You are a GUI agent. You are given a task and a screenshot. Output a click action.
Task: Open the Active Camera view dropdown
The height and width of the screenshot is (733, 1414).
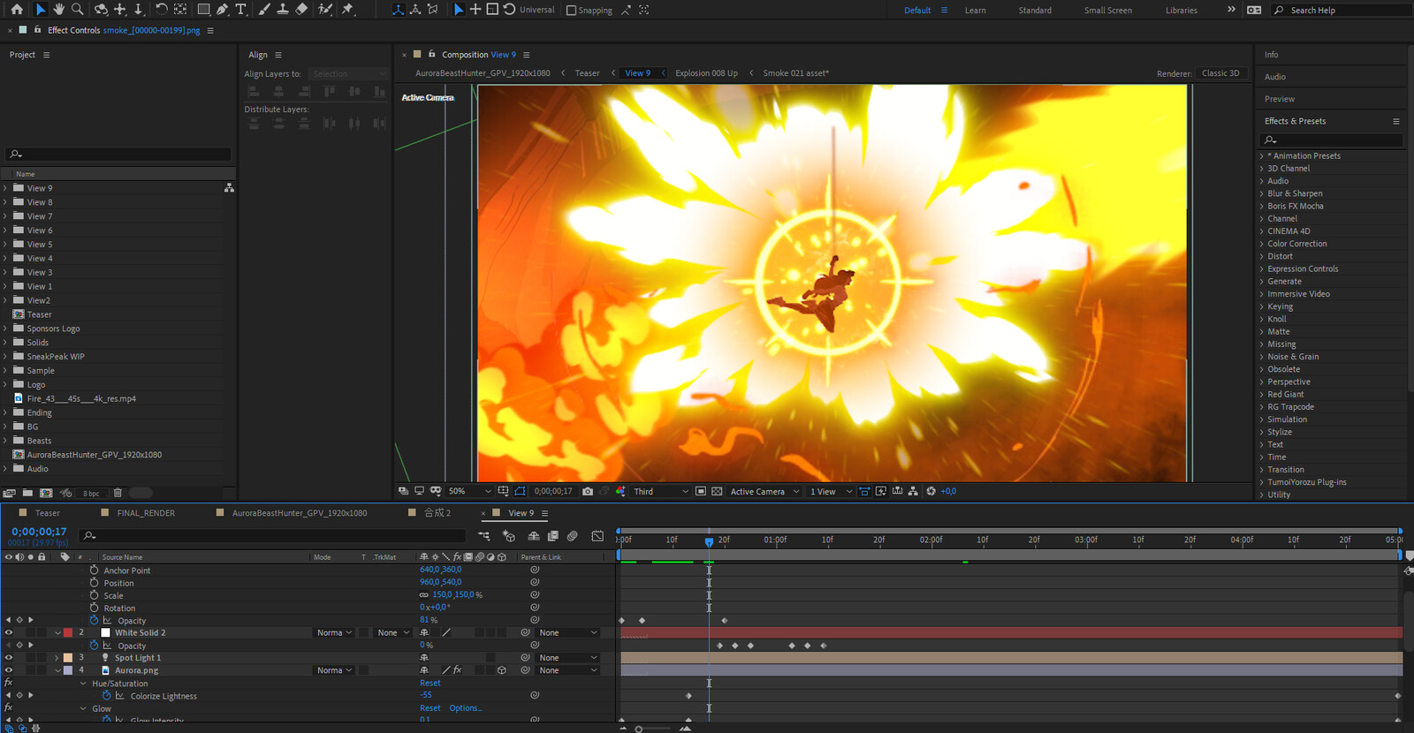tap(764, 491)
